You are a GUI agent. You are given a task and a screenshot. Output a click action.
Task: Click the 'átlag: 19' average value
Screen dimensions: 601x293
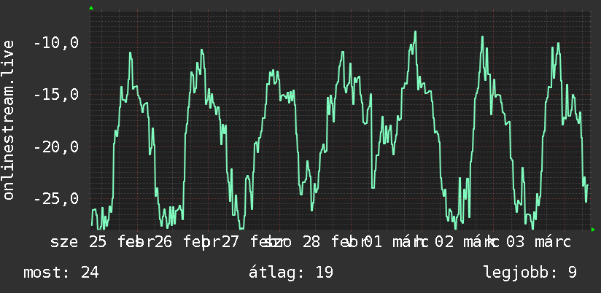click(x=291, y=273)
